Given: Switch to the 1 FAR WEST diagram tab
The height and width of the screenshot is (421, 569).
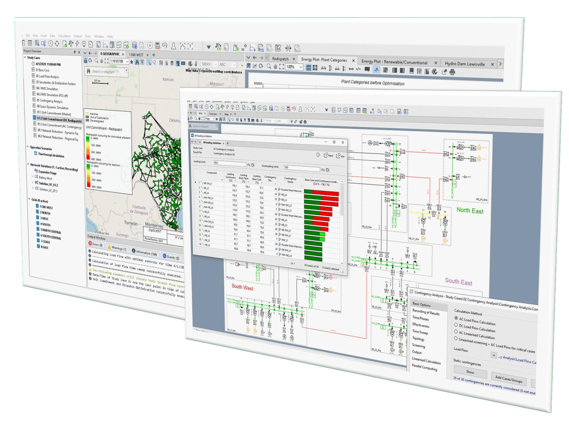Looking at the screenshot, I should tap(136, 55).
